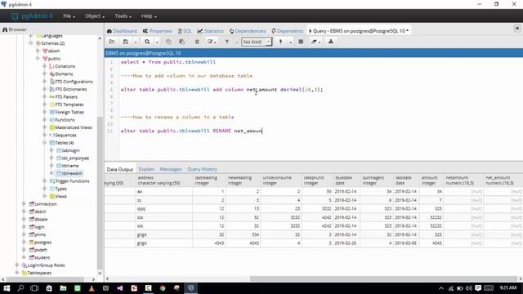Open the taskbar clock showing 9:25 AM
Viewport: 523px width, 294px height.
pos(508,288)
